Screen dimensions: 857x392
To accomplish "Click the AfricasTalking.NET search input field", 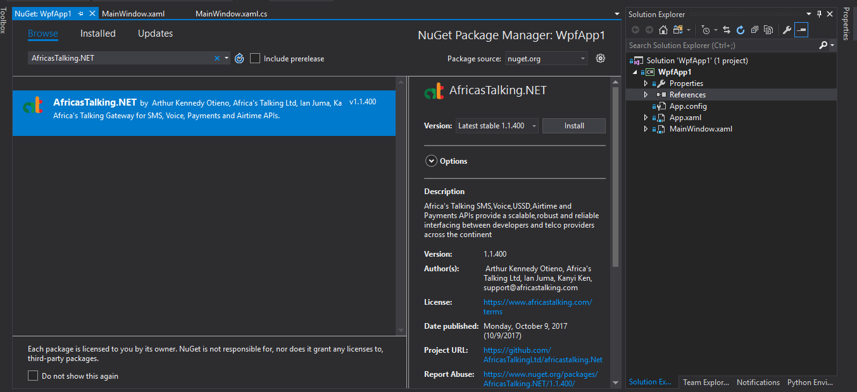I will [x=120, y=58].
